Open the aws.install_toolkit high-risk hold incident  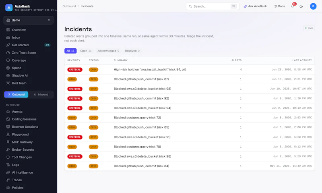pos(189,69)
